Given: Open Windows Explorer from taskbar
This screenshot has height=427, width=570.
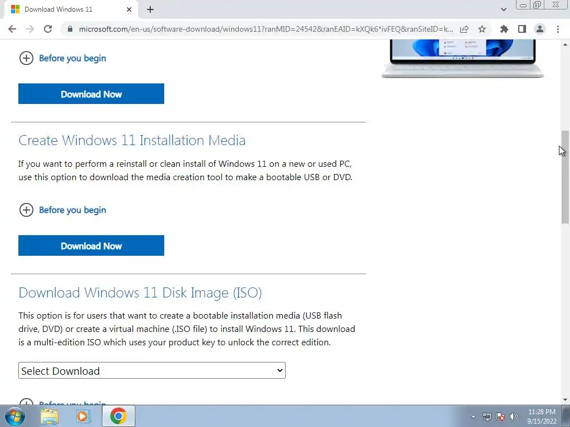Looking at the screenshot, I should [50, 416].
